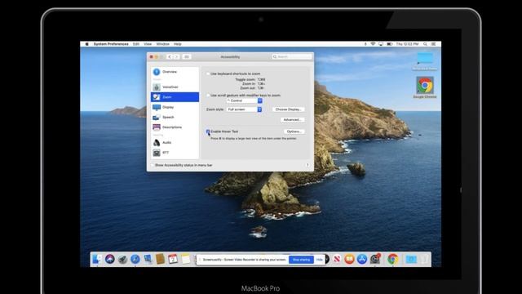Open Speech accessibility settings
The image size is (522, 294).
tap(175, 117)
